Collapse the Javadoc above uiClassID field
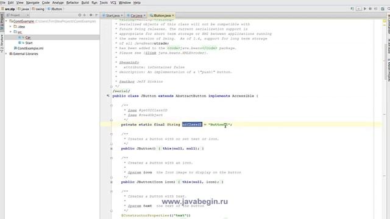The height and width of the screenshot is (219, 390). pyautogui.click(x=111, y=105)
